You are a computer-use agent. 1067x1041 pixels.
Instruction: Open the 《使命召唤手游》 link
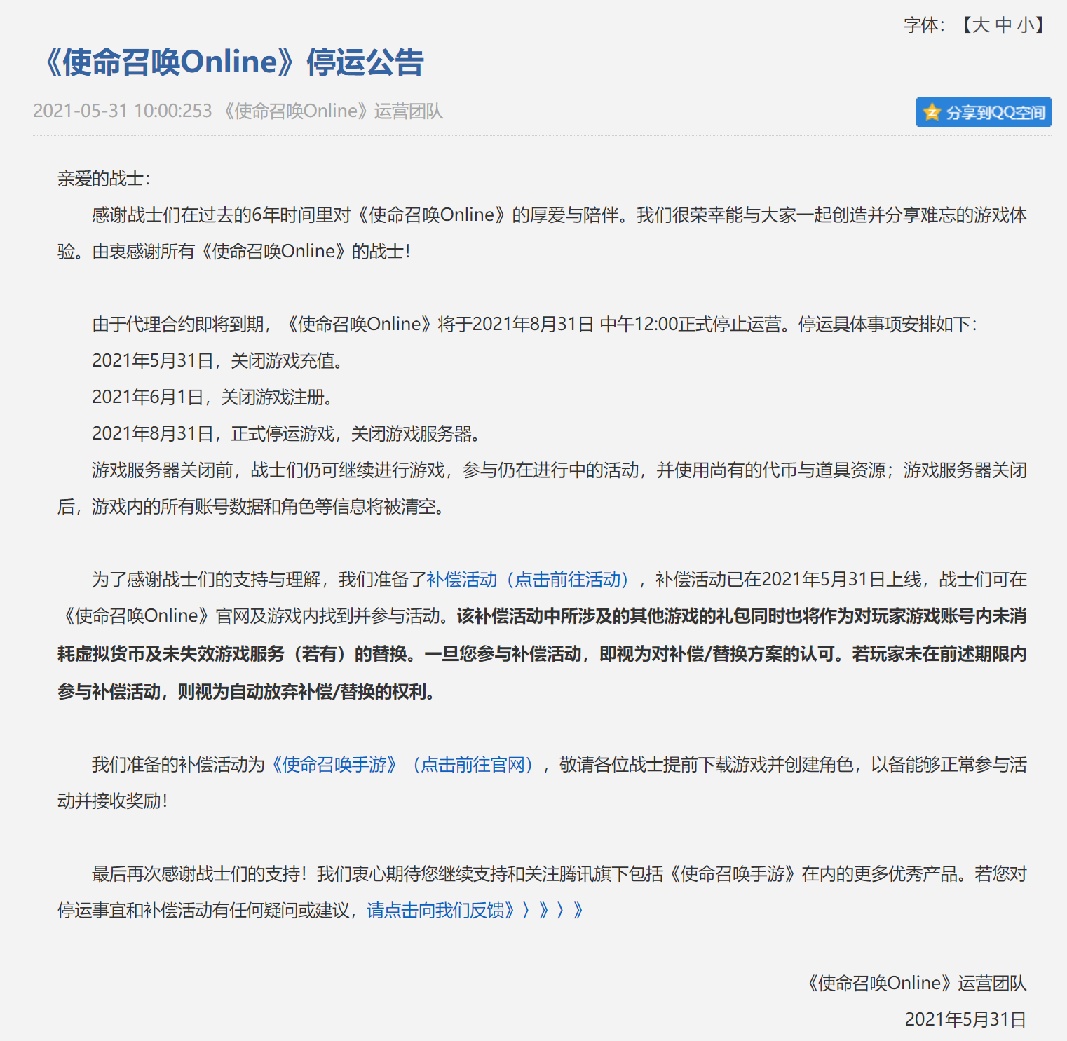pyautogui.click(x=334, y=765)
